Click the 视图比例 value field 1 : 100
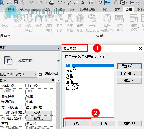This screenshot has width=144, height=129. (x=39, y=86)
